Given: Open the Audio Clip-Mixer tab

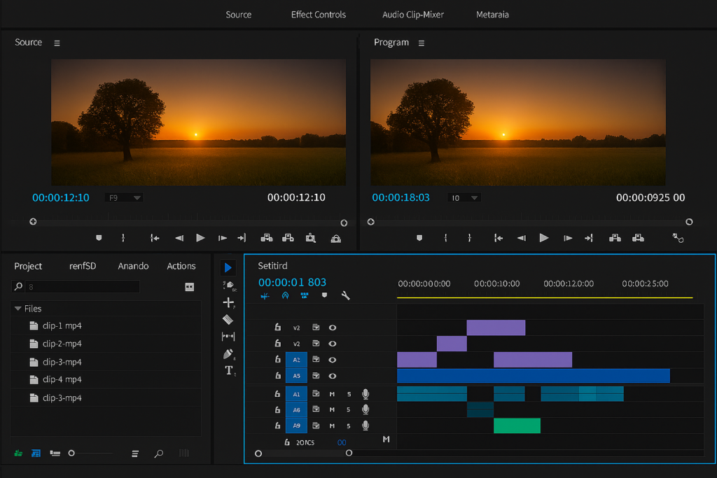Looking at the screenshot, I should click(x=412, y=14).
